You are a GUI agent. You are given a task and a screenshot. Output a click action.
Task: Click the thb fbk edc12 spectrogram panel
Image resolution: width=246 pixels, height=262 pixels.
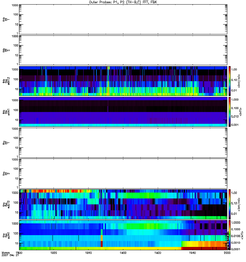123,81
